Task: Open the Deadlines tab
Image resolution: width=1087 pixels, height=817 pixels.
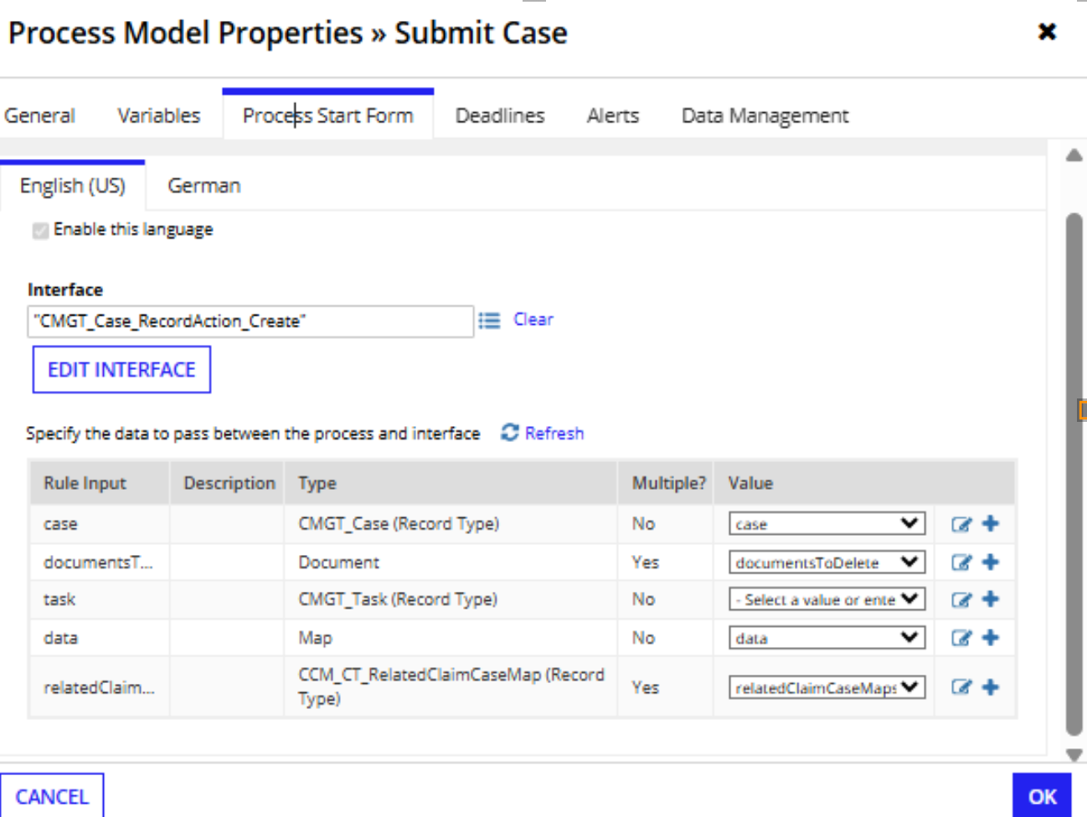Action: (500, 116)
